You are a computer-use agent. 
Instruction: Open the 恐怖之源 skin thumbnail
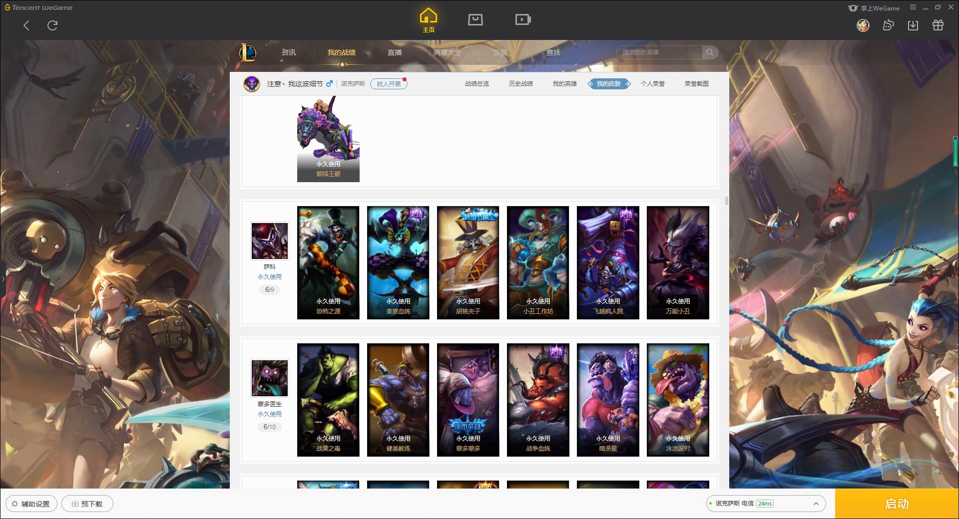click(328, 262)
